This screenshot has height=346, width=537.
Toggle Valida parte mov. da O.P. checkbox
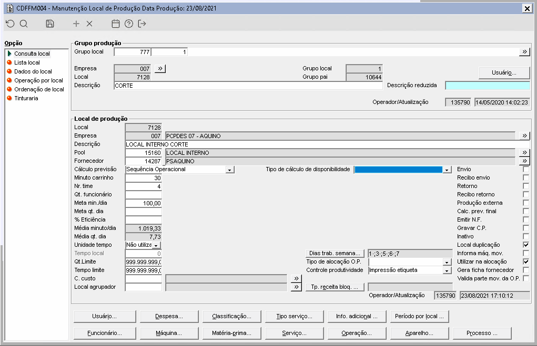coord(526,278)
